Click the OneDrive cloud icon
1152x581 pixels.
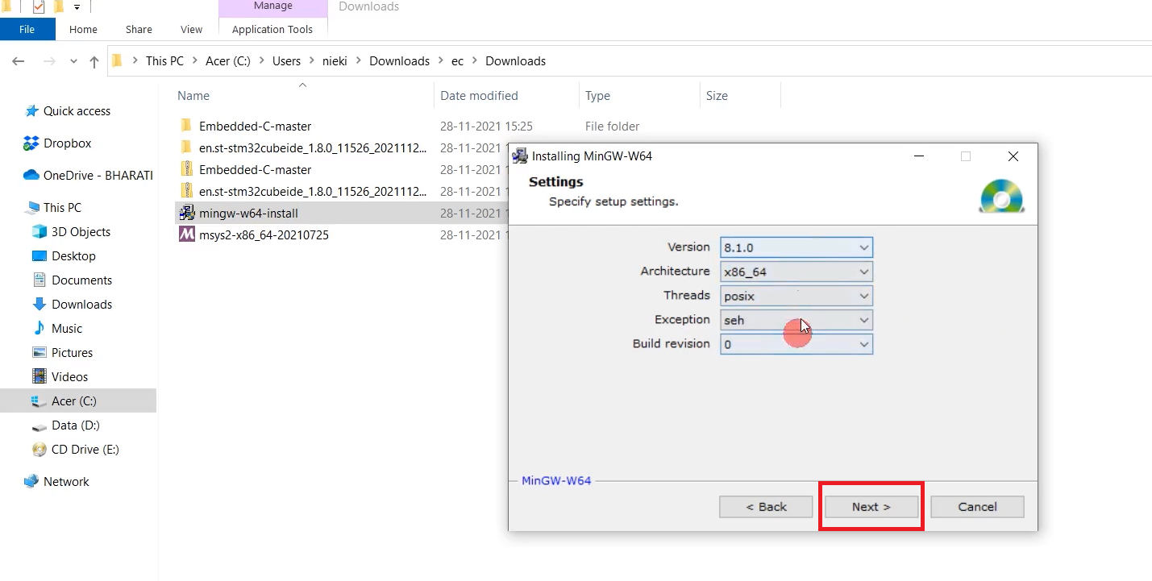(x=31, y=176)
